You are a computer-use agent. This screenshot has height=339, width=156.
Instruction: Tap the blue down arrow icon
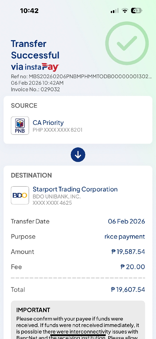(78, 155)
